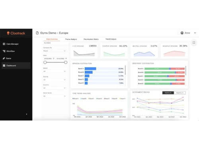Click the Neutral Opinions blue sparkline
199x149 pixels.
tap(144, 54)
